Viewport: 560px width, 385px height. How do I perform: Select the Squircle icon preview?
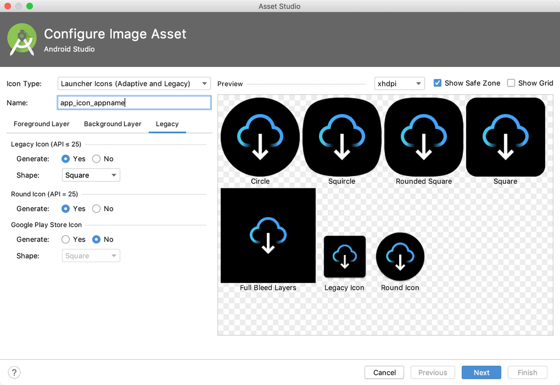342,136
